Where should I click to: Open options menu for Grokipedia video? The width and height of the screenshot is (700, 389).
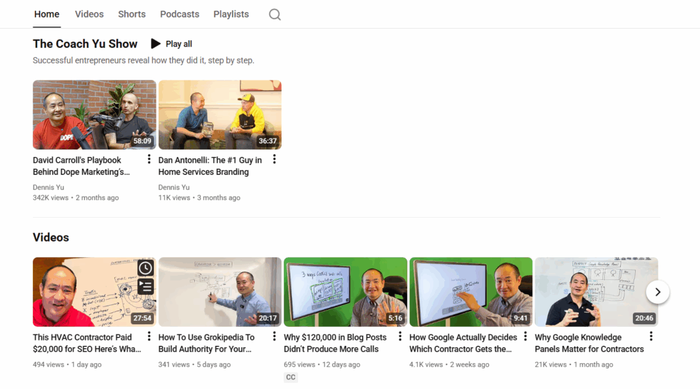274,336
